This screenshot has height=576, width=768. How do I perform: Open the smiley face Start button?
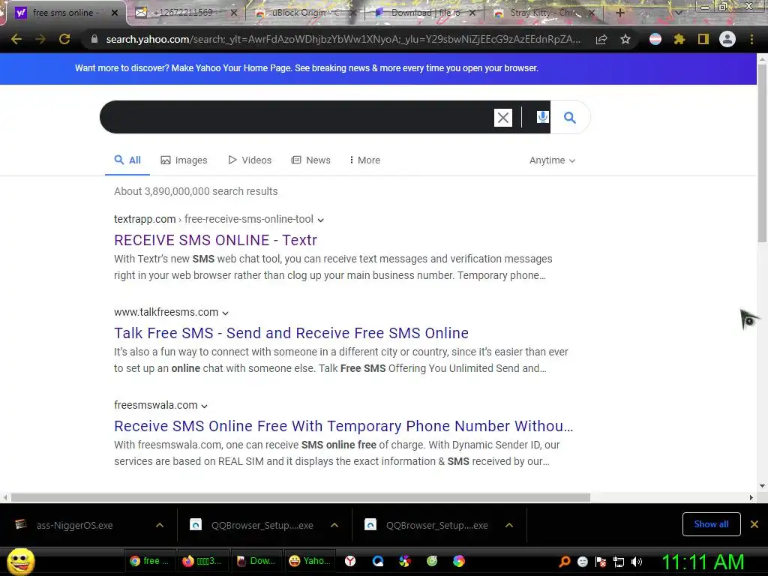(x=21, y=561)
